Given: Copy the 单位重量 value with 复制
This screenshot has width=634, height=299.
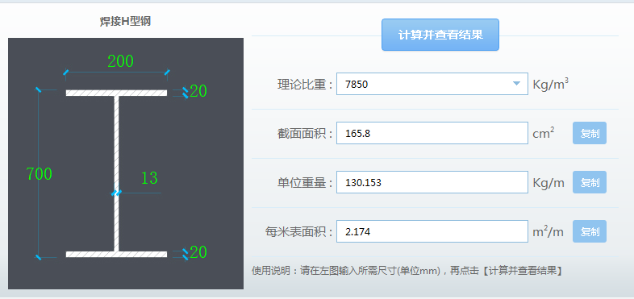Looking at the screenshot, I should pyautogui.click(x=590, y=182).
